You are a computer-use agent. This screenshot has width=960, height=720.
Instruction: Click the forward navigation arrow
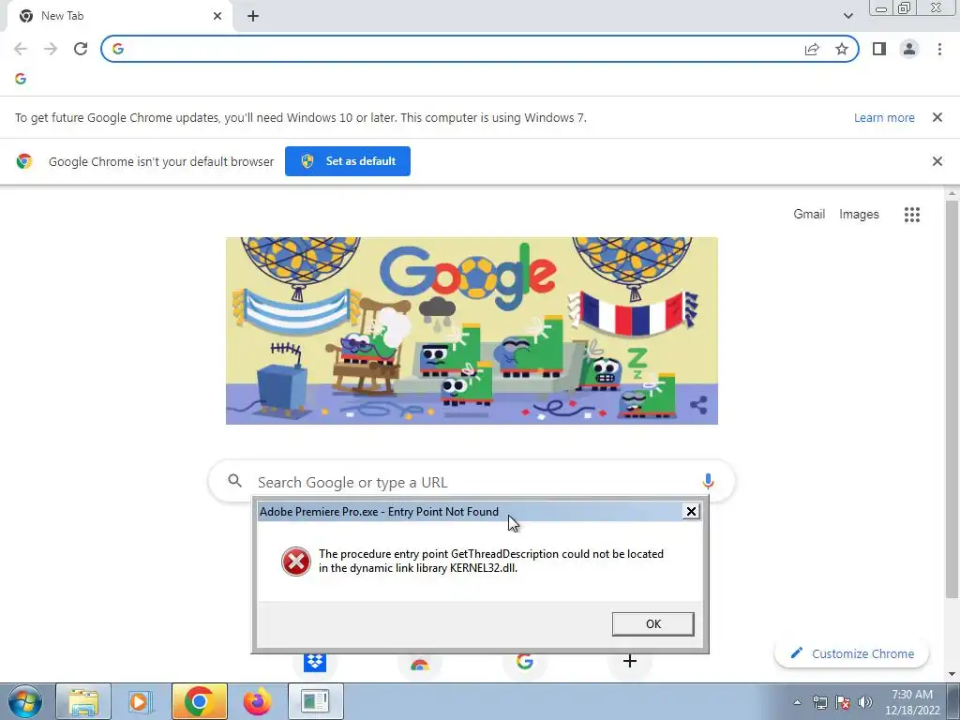point(51,49)
